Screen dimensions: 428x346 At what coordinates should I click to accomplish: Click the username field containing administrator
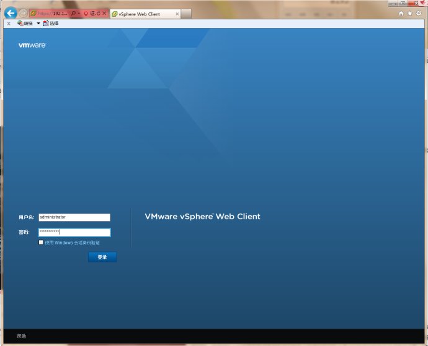pos(74,217)
